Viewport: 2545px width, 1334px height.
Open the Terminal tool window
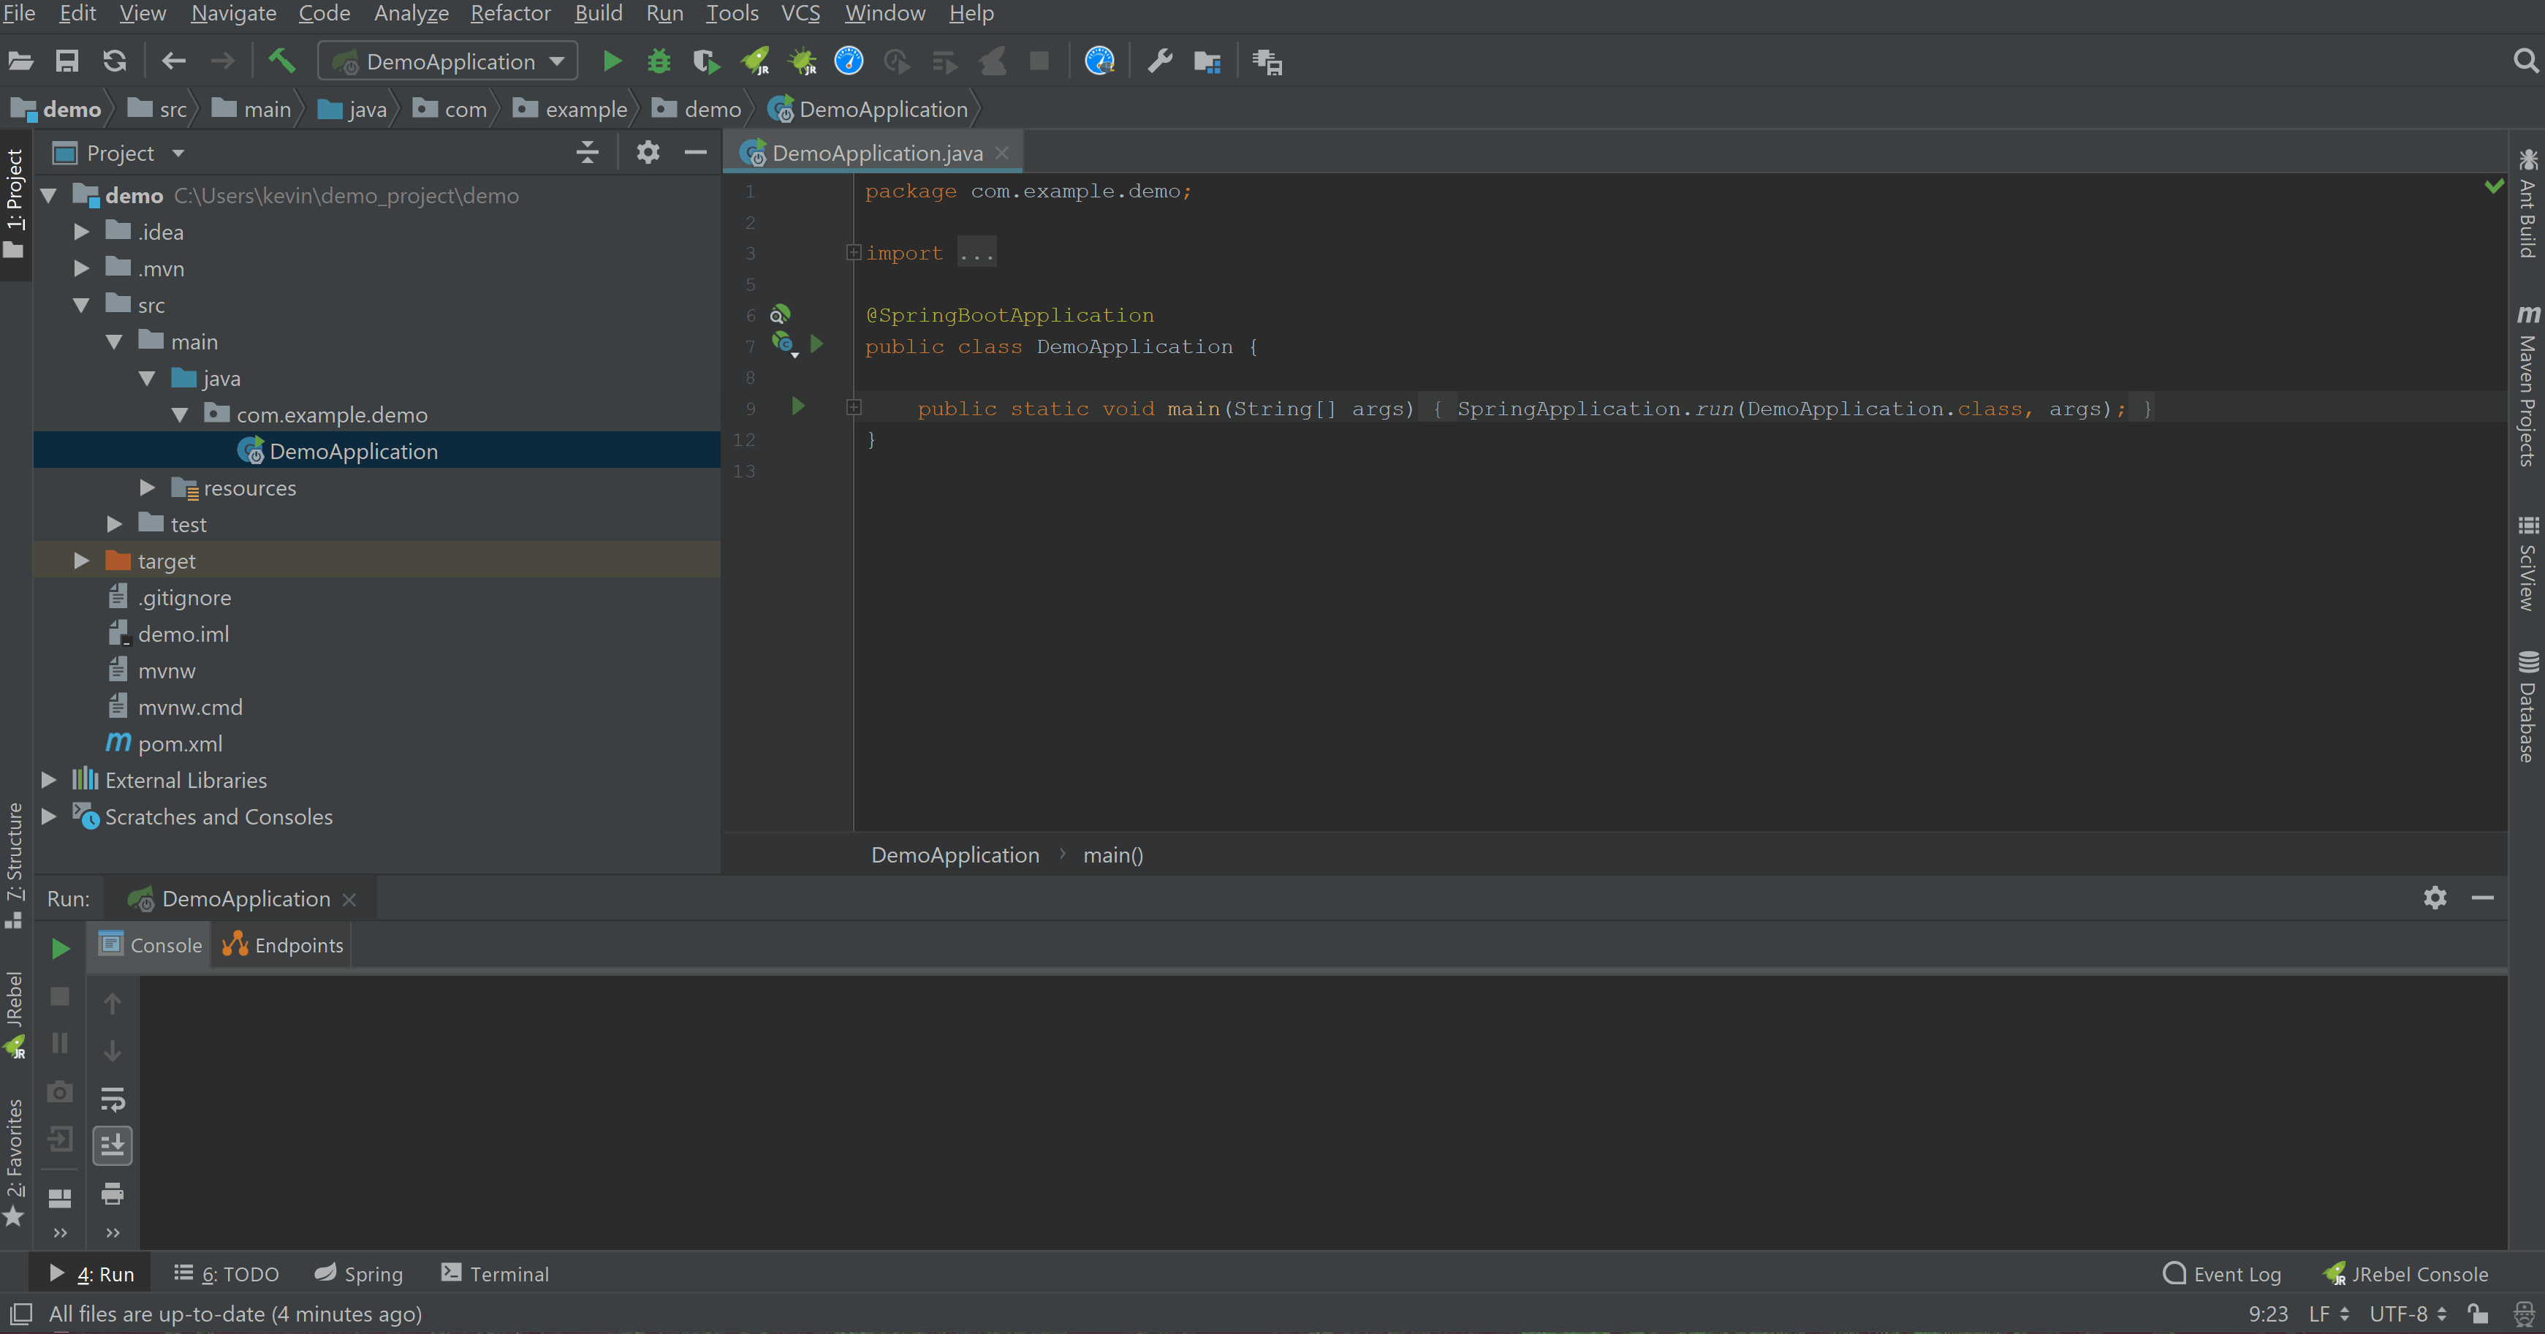(495, 1274)
